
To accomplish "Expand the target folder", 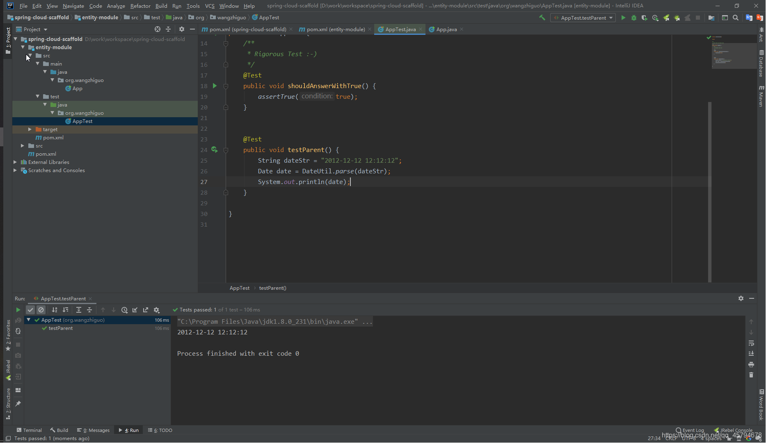I will (30, 129).
